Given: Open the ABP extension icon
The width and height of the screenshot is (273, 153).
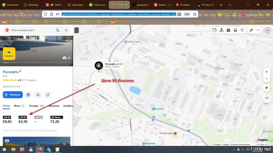Looking at the screenshot, I should pyautogui.click(x=243, y=14).
